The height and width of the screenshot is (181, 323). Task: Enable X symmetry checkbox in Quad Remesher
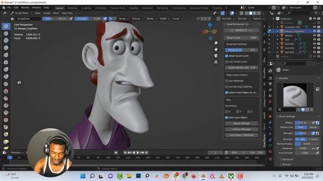(x=227, y=112)
